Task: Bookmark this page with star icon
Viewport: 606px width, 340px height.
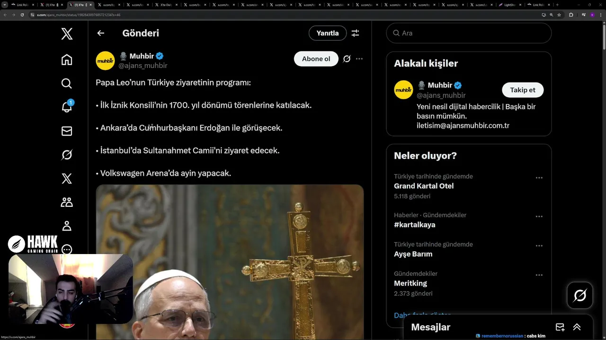Action: click(x=559, y=15)
